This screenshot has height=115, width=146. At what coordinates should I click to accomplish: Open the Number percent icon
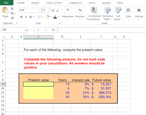[80, 10]
